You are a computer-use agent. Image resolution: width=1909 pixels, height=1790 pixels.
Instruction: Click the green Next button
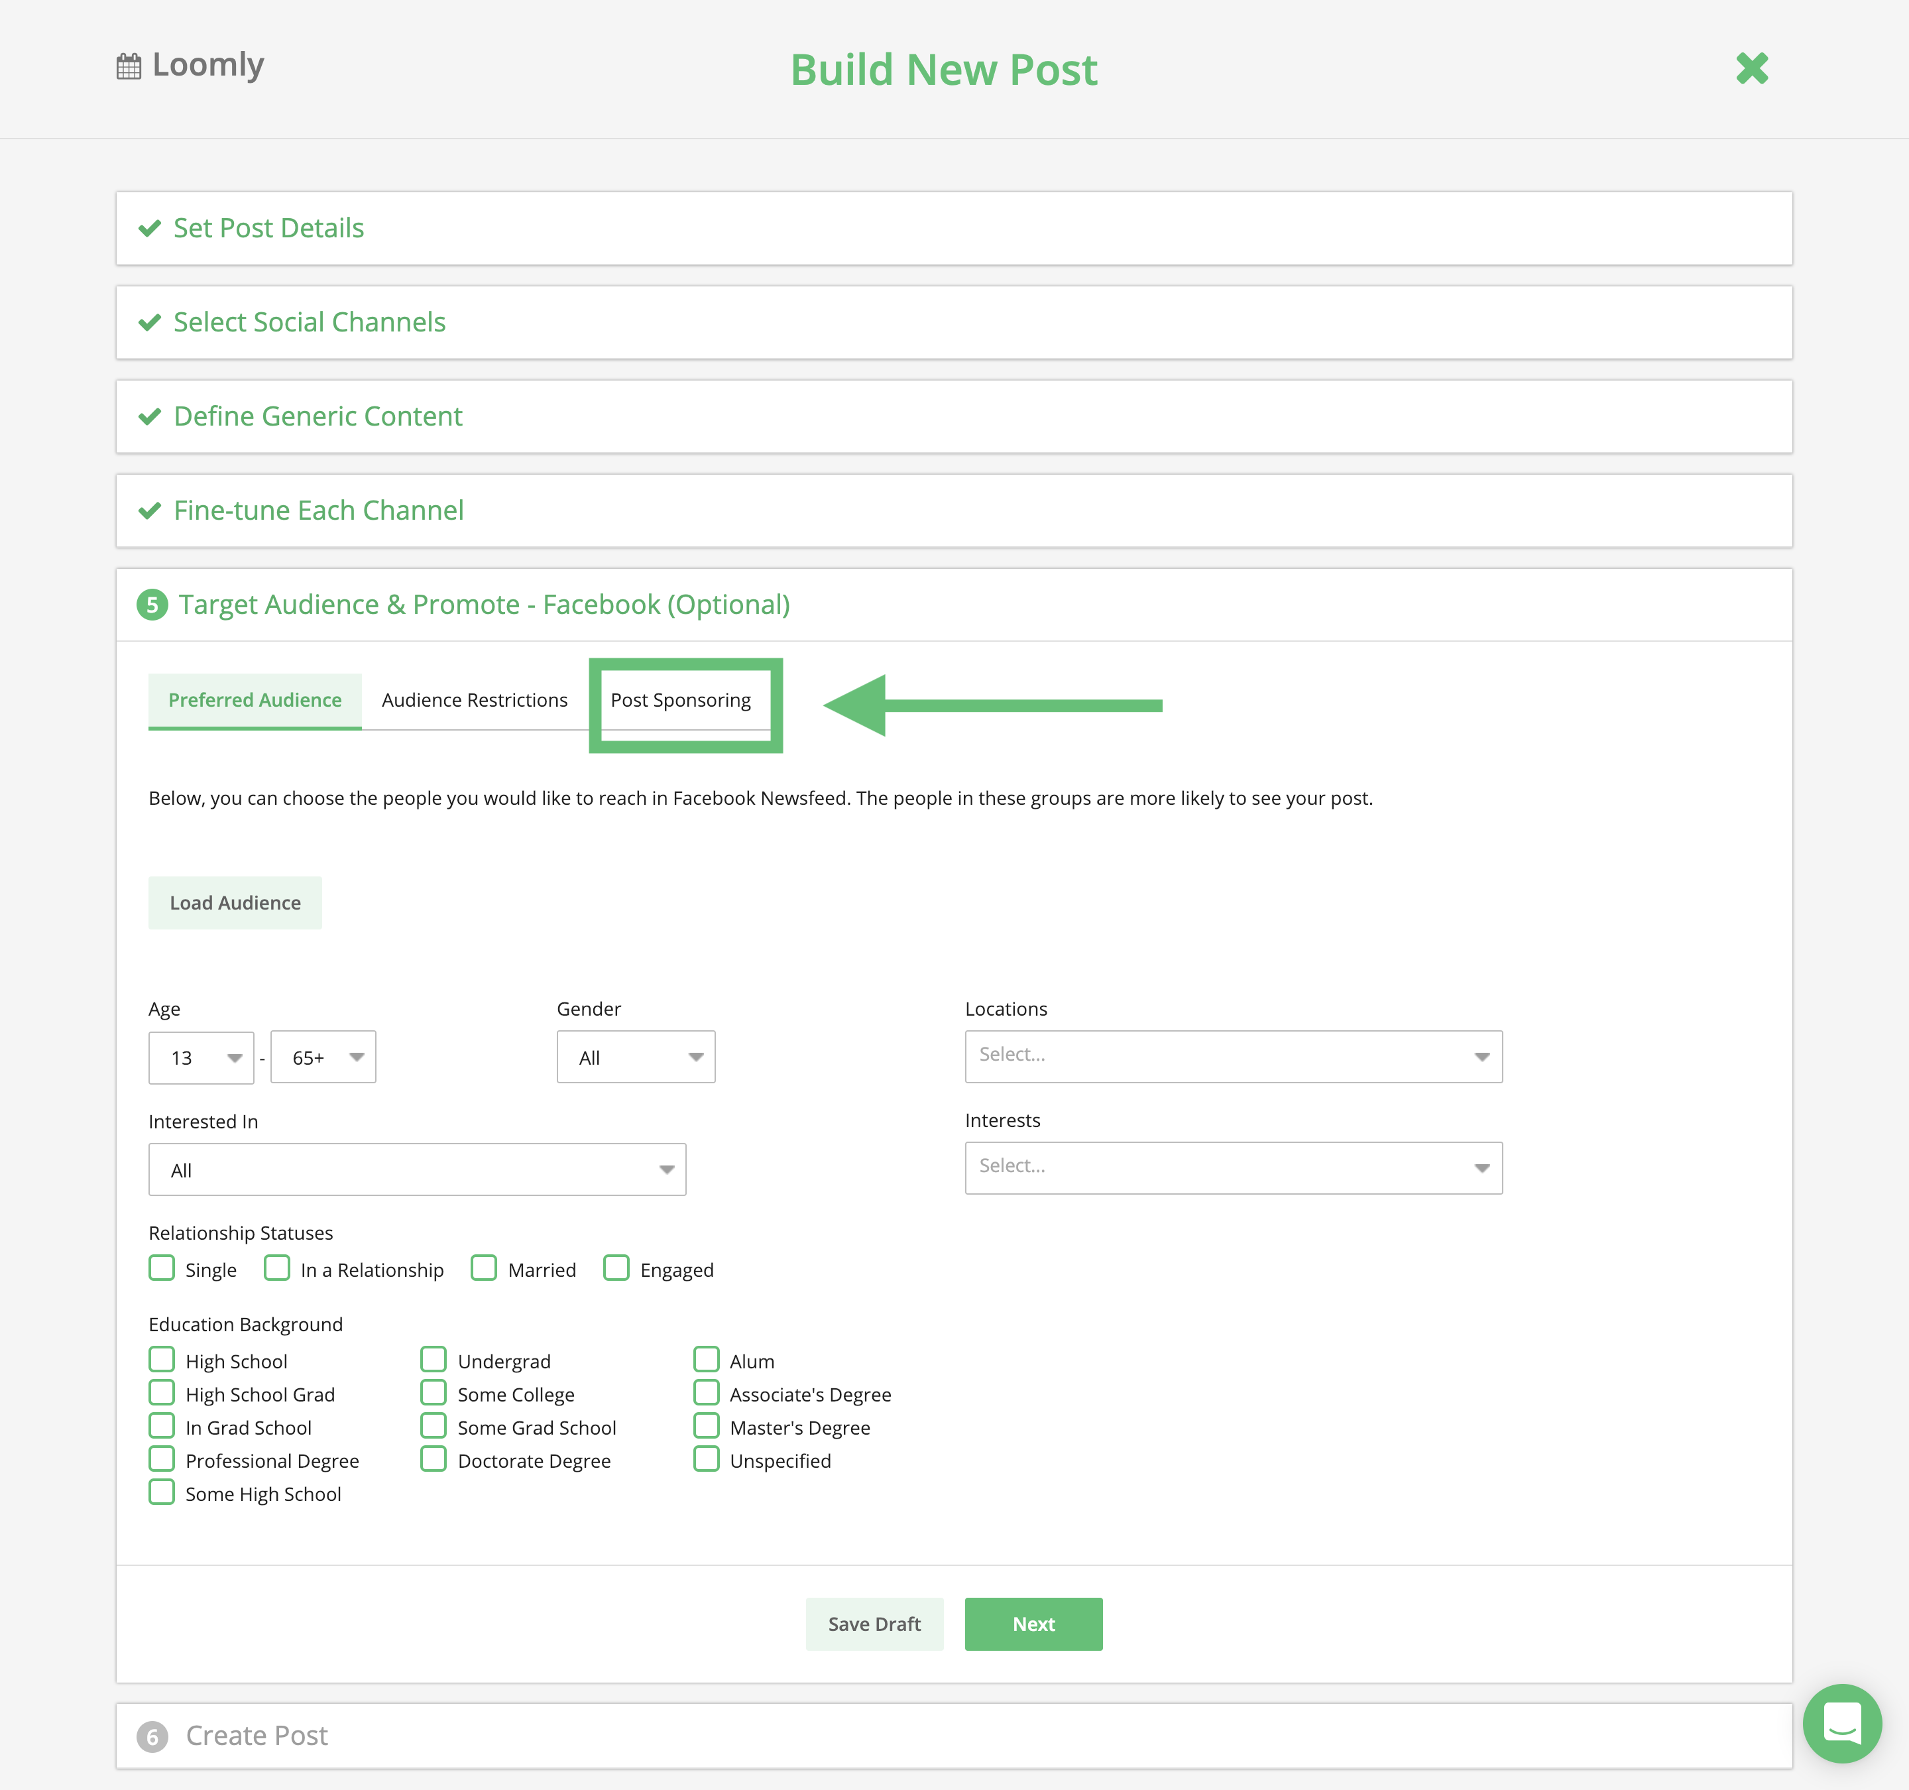coord(1033,1624)
